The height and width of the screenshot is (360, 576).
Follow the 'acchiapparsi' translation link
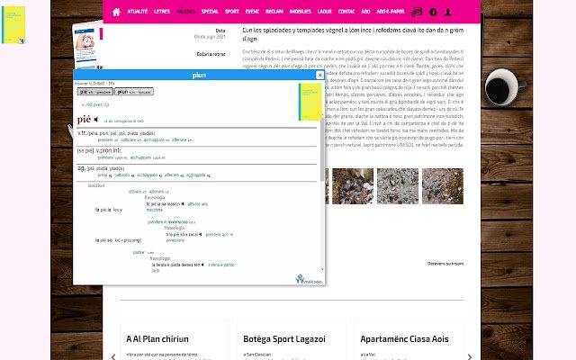(x=140, y=157)
